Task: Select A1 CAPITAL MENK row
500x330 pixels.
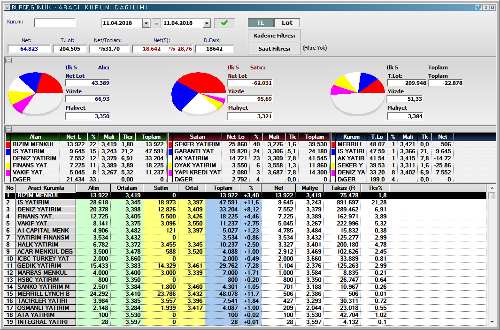Action: coord(245,230)
